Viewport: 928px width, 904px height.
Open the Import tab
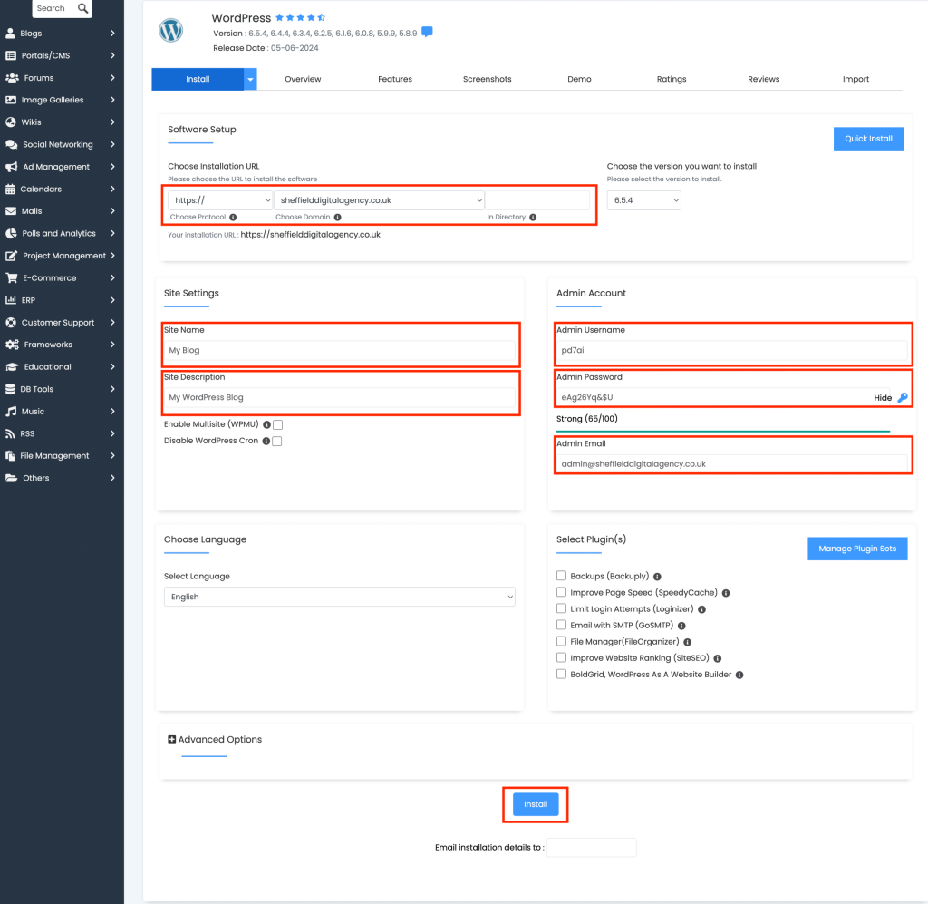(855, 79)
